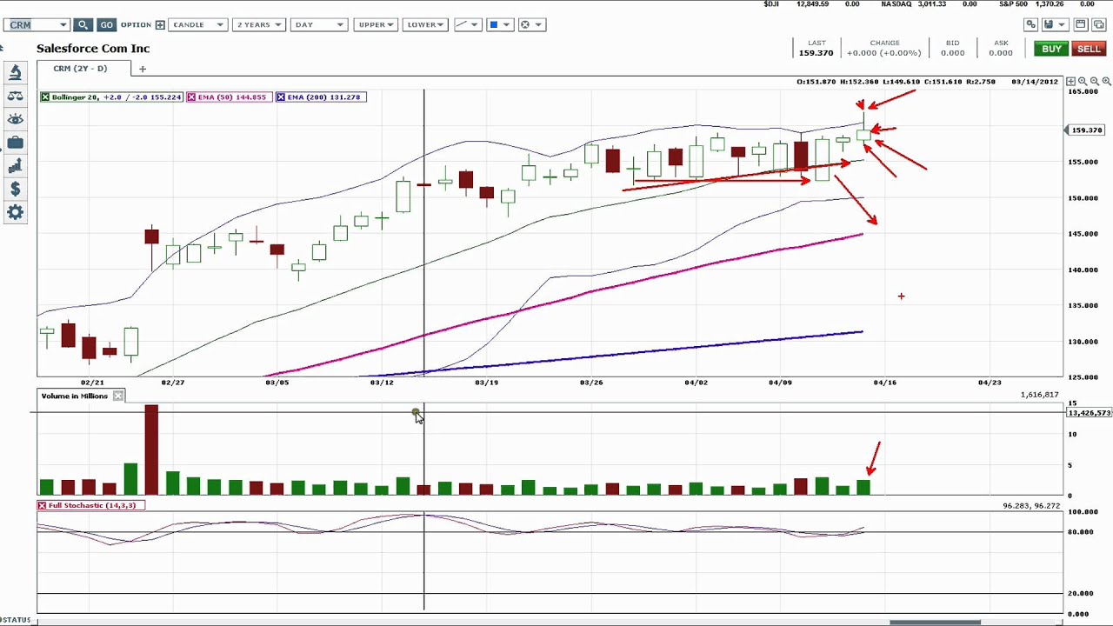Viewport: 1113px width, 626px height.
Task: Remove the EMA (50) indicator
Action: coord(190,97)
